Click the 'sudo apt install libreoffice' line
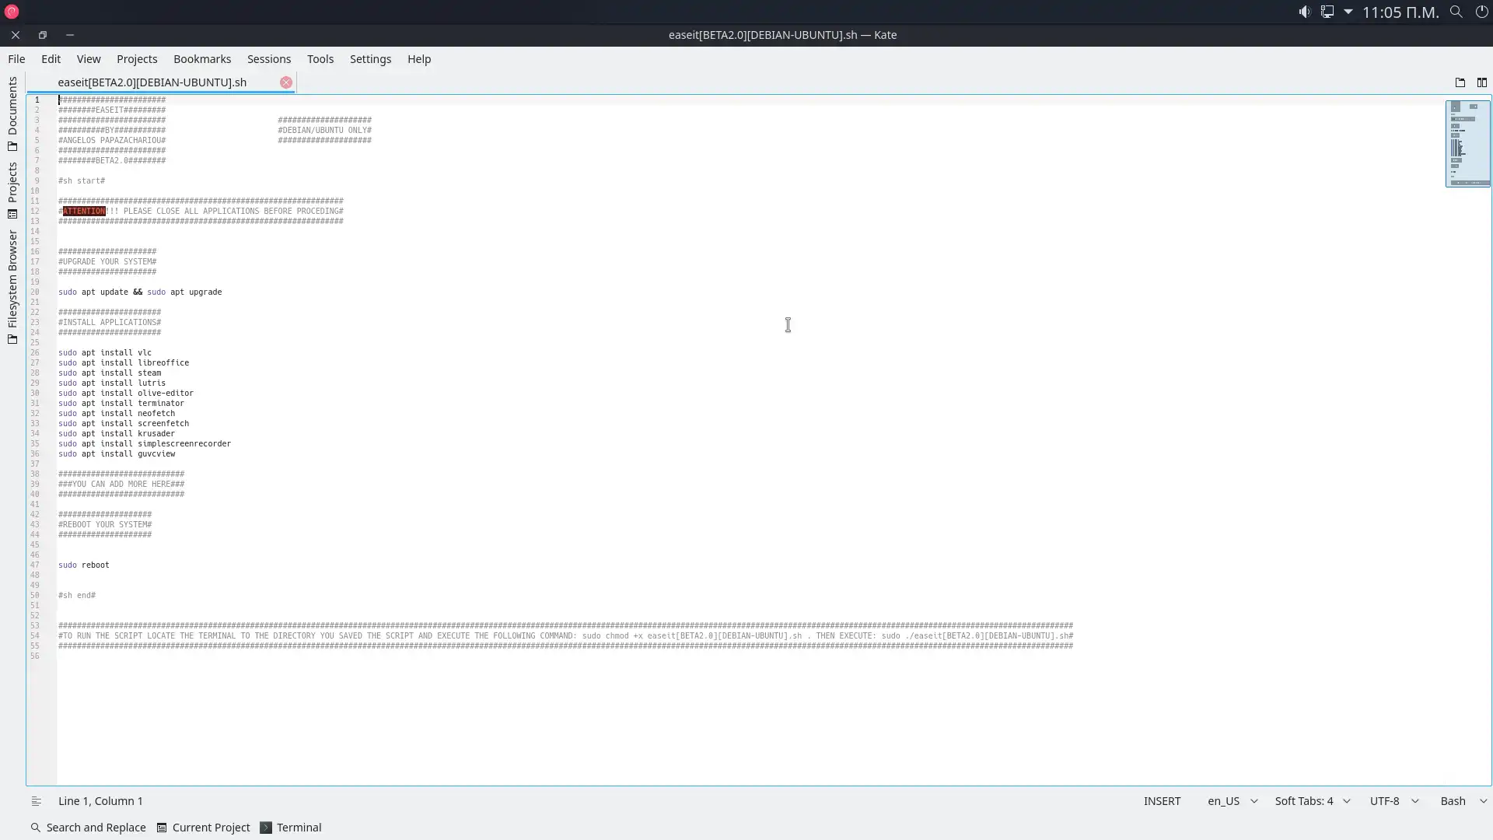Viewport: 1493px width, 840px height. [124, 363]
